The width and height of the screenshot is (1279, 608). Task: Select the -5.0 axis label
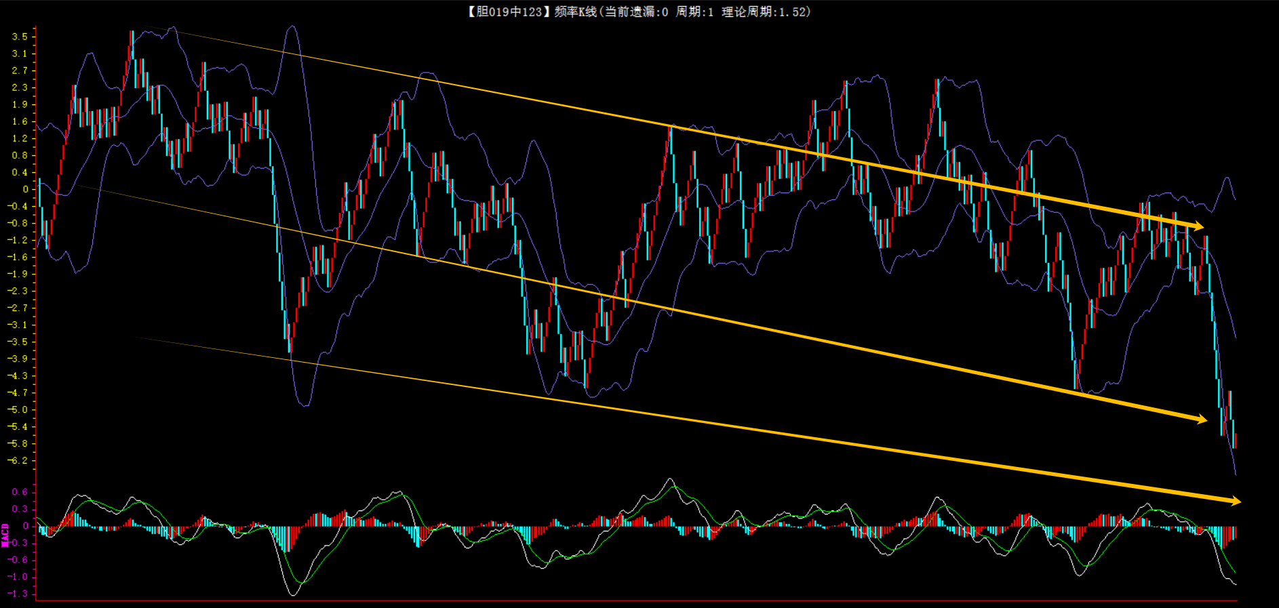click(18, 409)
